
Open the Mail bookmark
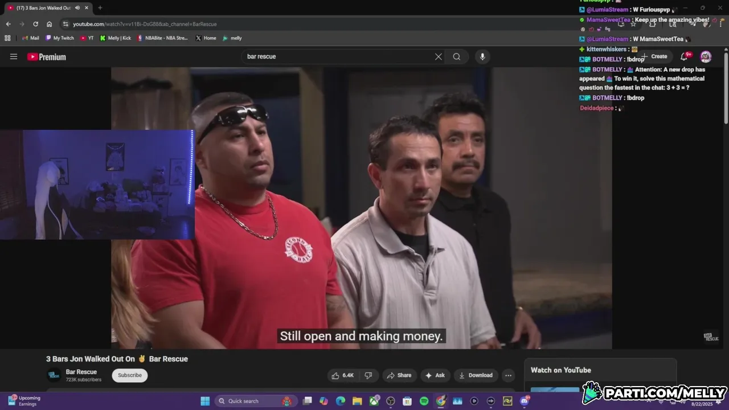point(31,38)
